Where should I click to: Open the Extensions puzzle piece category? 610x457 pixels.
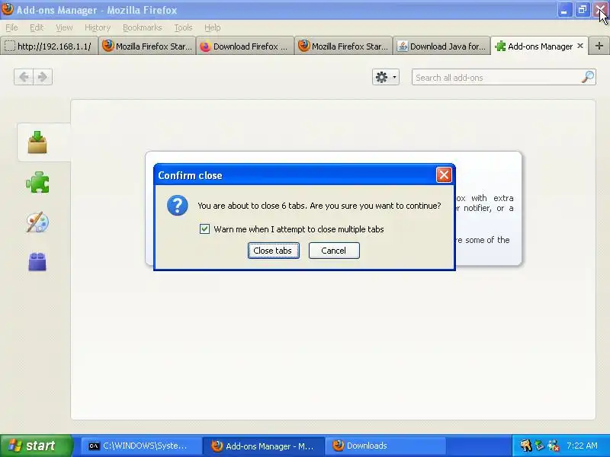pyautogui.click(x=37, y=182)
